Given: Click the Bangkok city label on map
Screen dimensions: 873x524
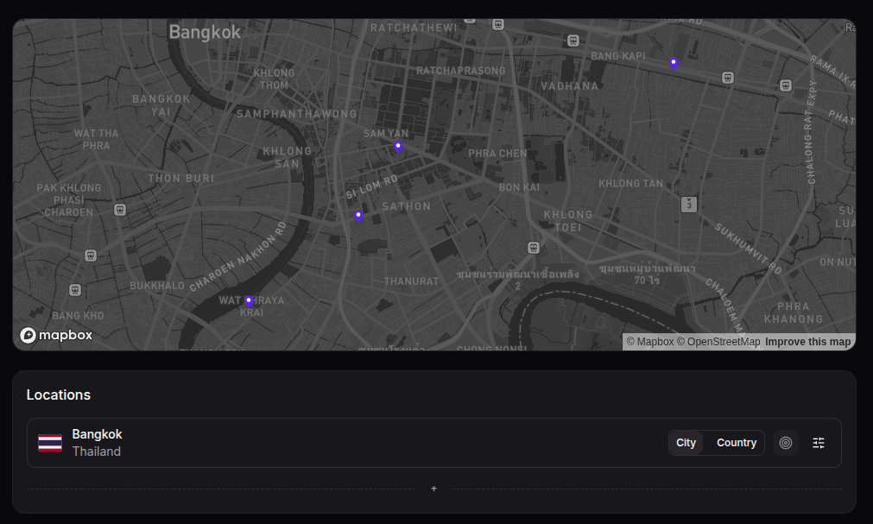Looking at the screenshot, I should coord(205,32).
